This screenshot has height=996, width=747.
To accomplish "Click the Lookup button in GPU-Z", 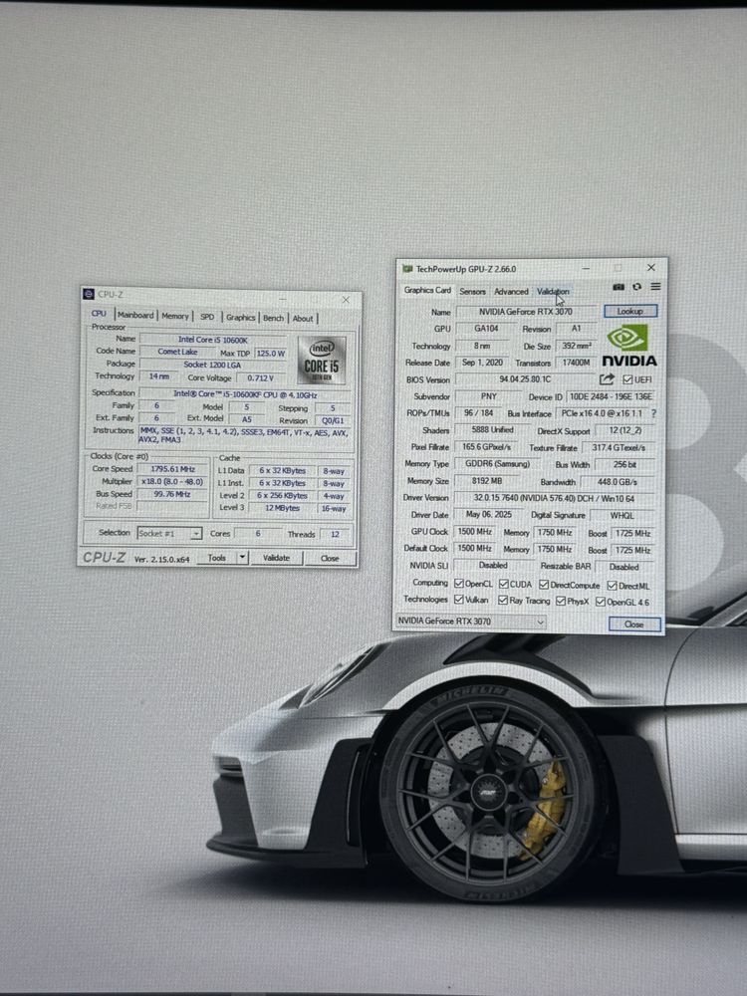I will pyautogui.click(x=630, y=311).
